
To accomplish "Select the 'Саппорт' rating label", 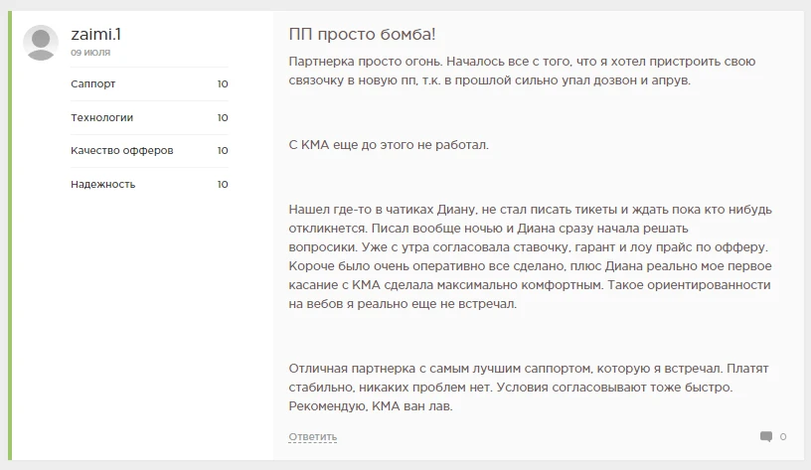I will (x=93, y=83).
